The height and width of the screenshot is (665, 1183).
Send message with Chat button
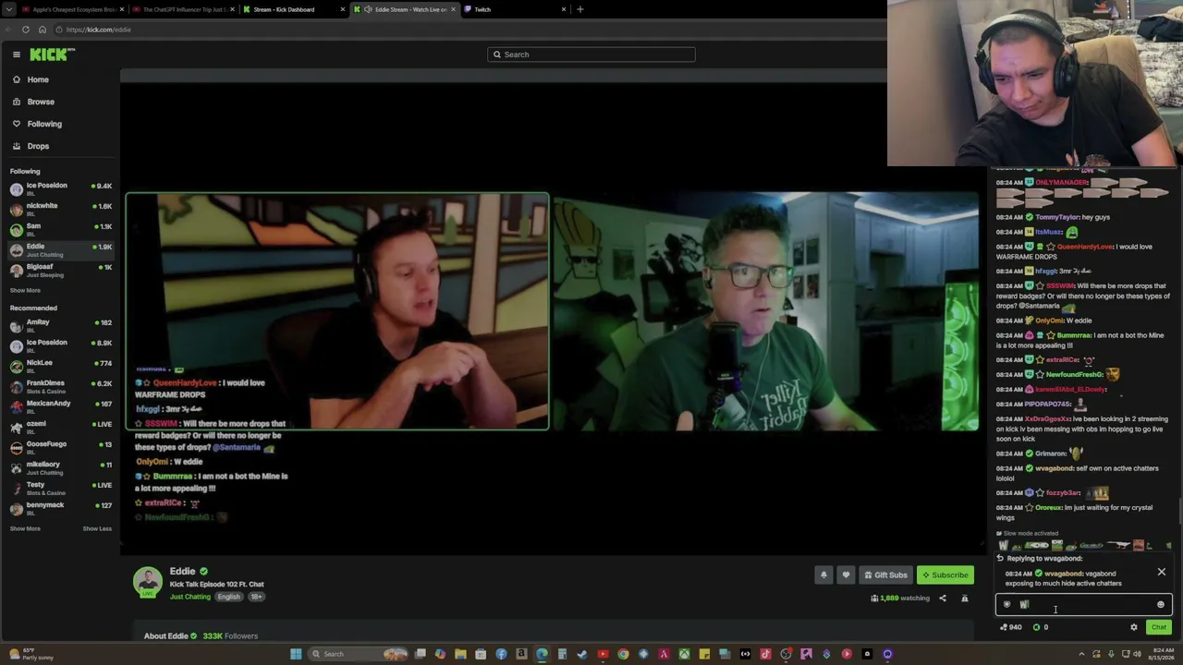pos(1159,627)
